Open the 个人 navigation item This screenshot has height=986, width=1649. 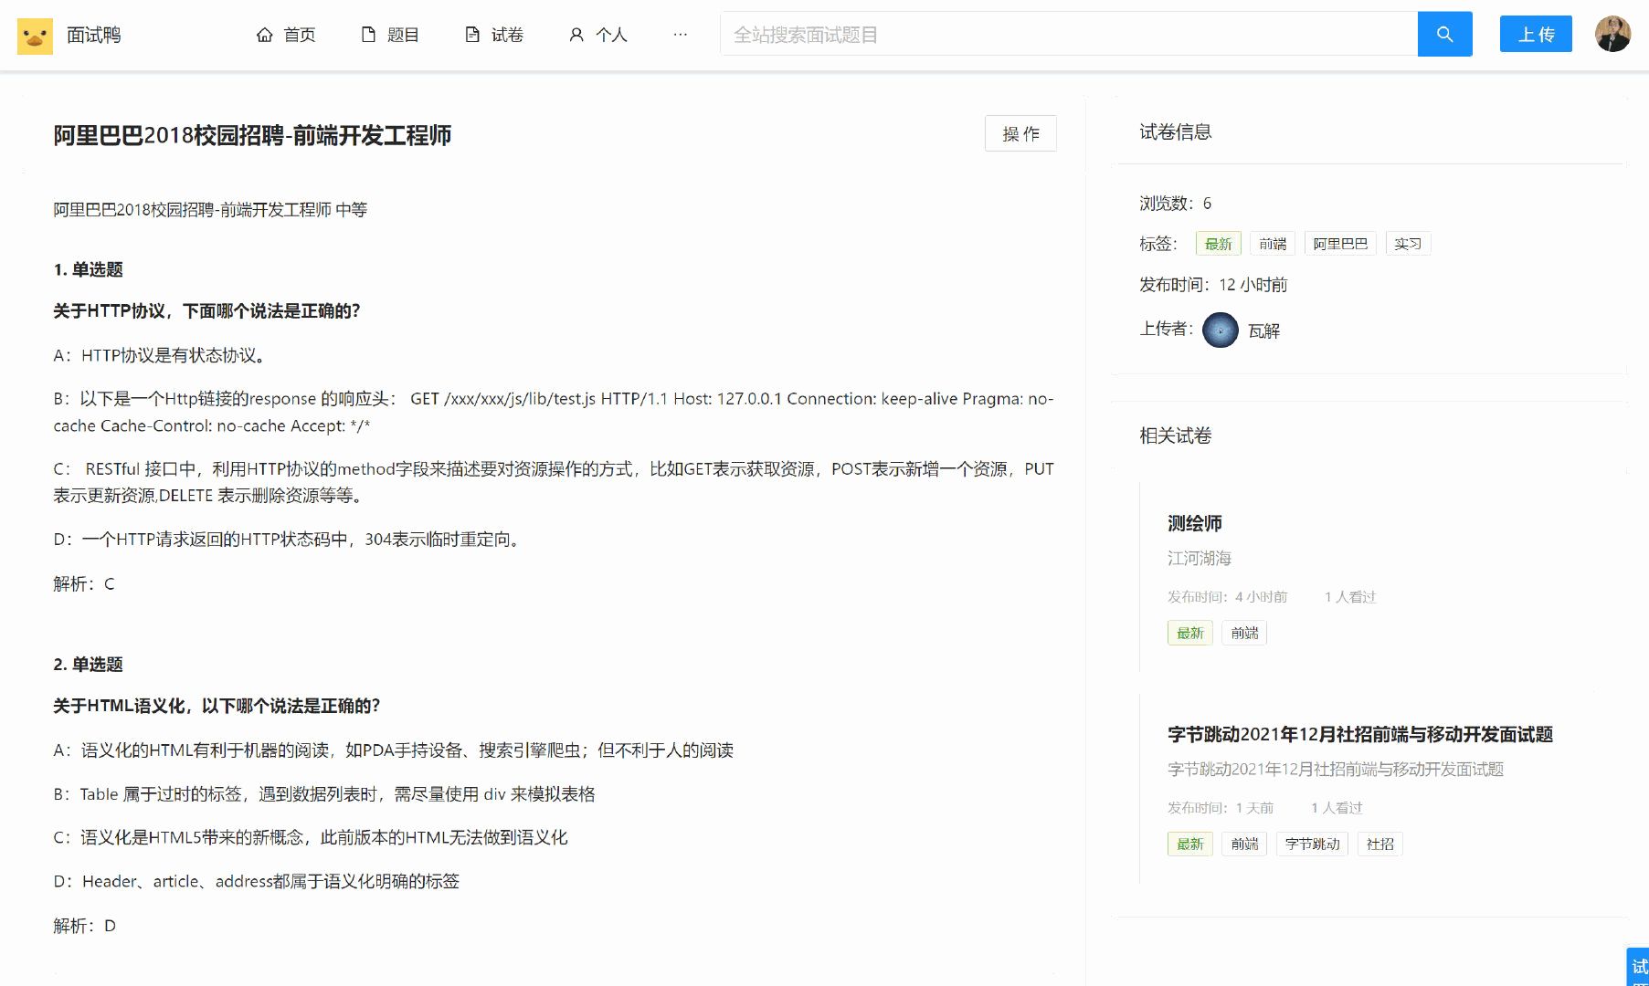point(598,35)
